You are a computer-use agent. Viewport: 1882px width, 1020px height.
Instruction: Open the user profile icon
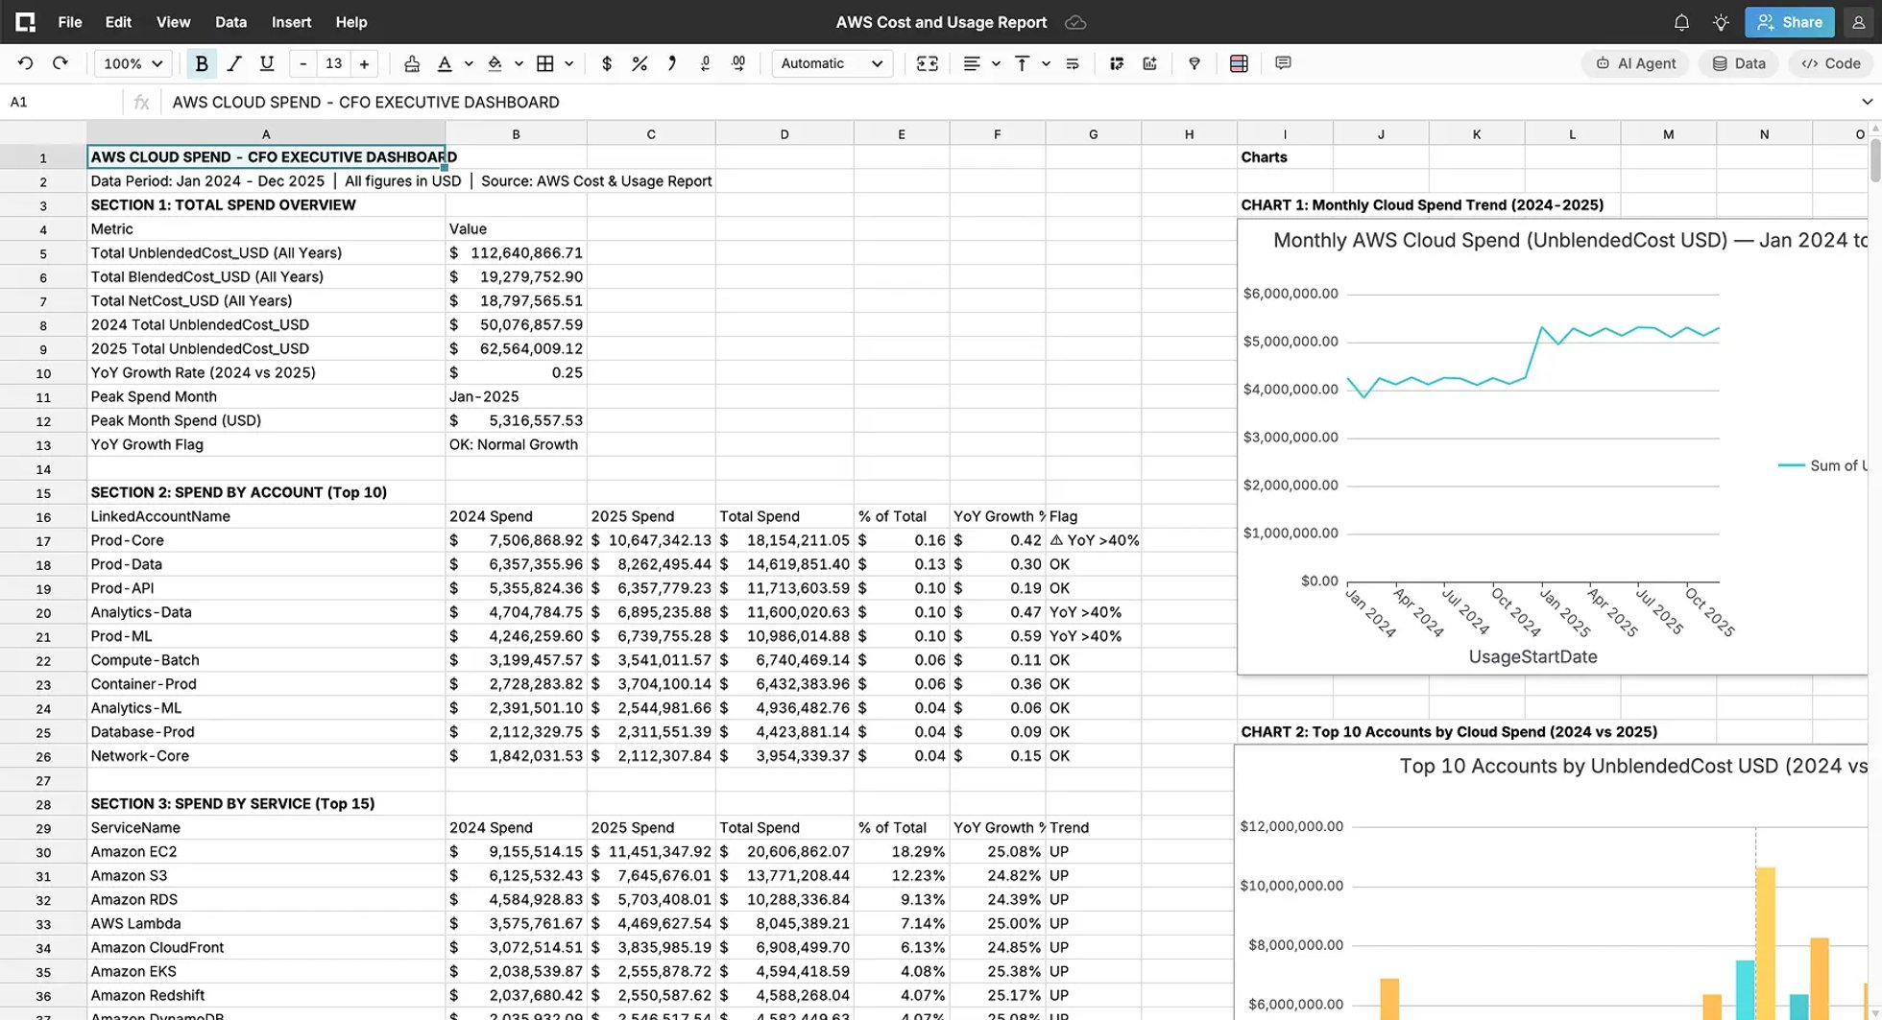(1858, 22)
